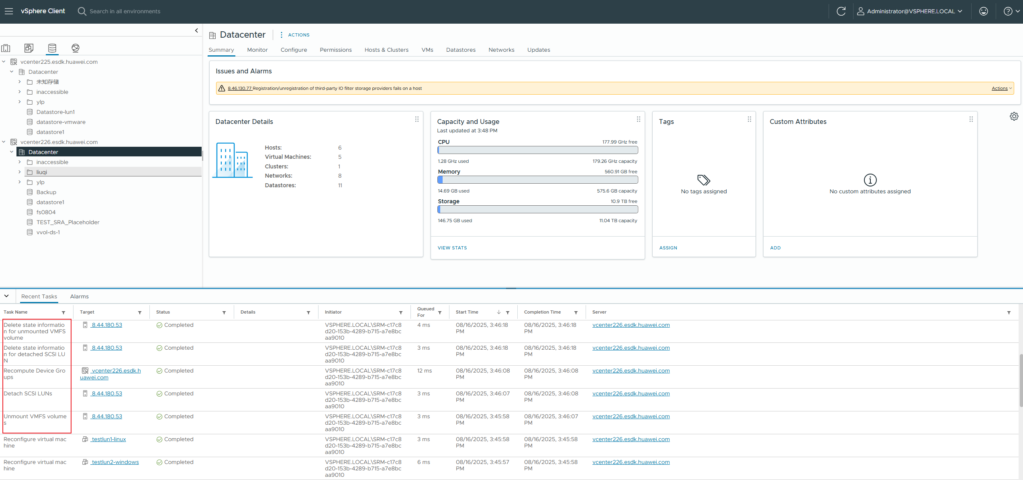Open the Networks tab
Viewport: 1023px width, 480px height.
pos(501,50)
